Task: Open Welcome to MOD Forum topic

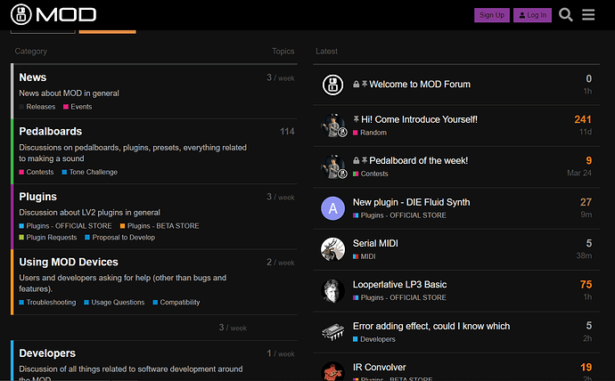Action: click(420, 85)
